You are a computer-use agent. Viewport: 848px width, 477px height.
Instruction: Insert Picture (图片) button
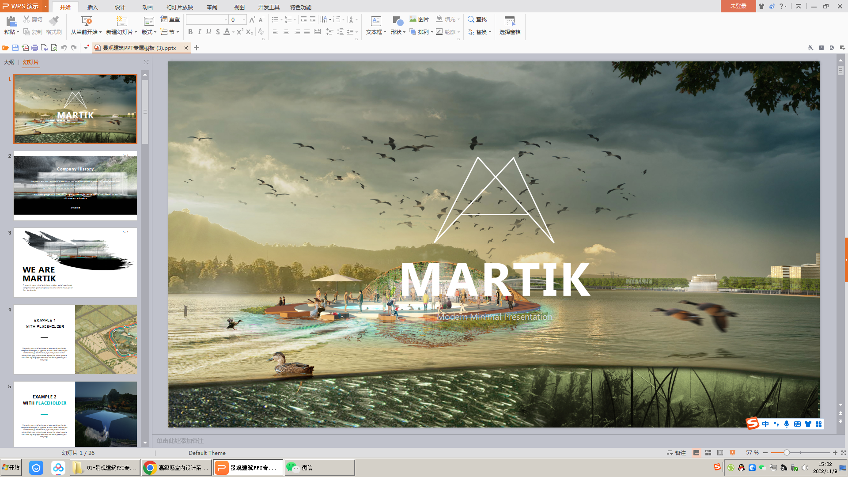click(419, 19)
